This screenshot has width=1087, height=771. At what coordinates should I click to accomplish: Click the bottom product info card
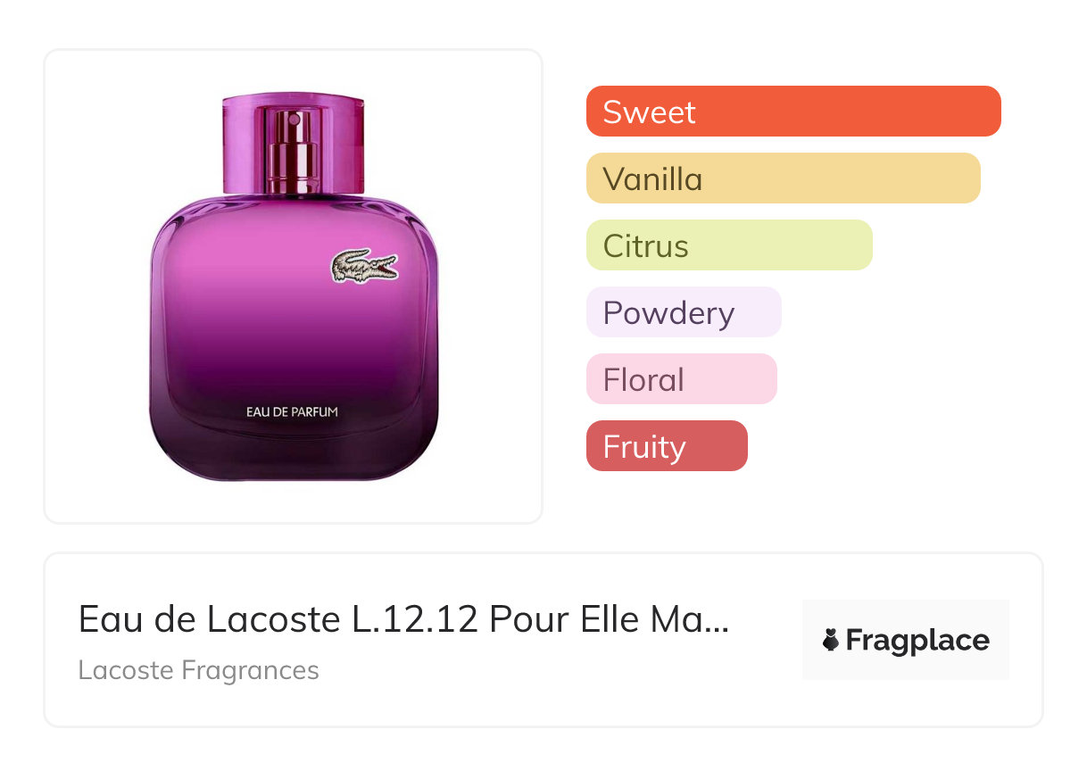point(543,640)
